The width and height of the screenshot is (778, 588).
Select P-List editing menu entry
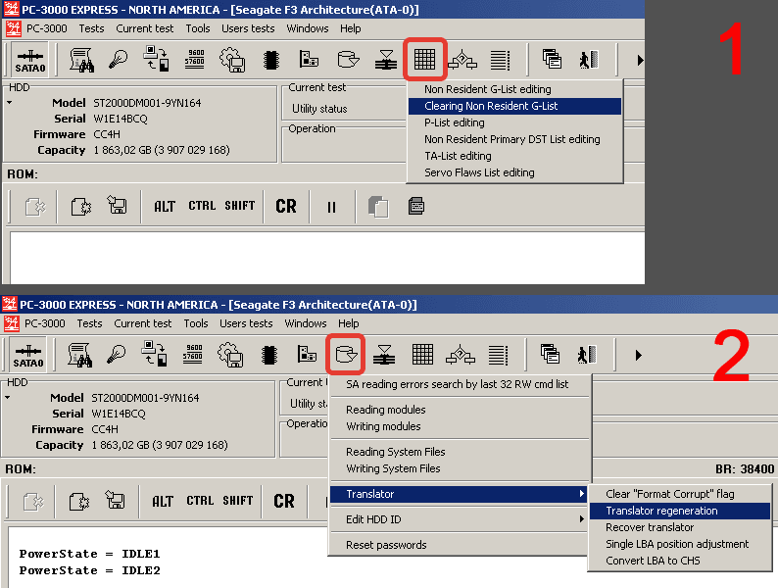[x=514, y=122]
